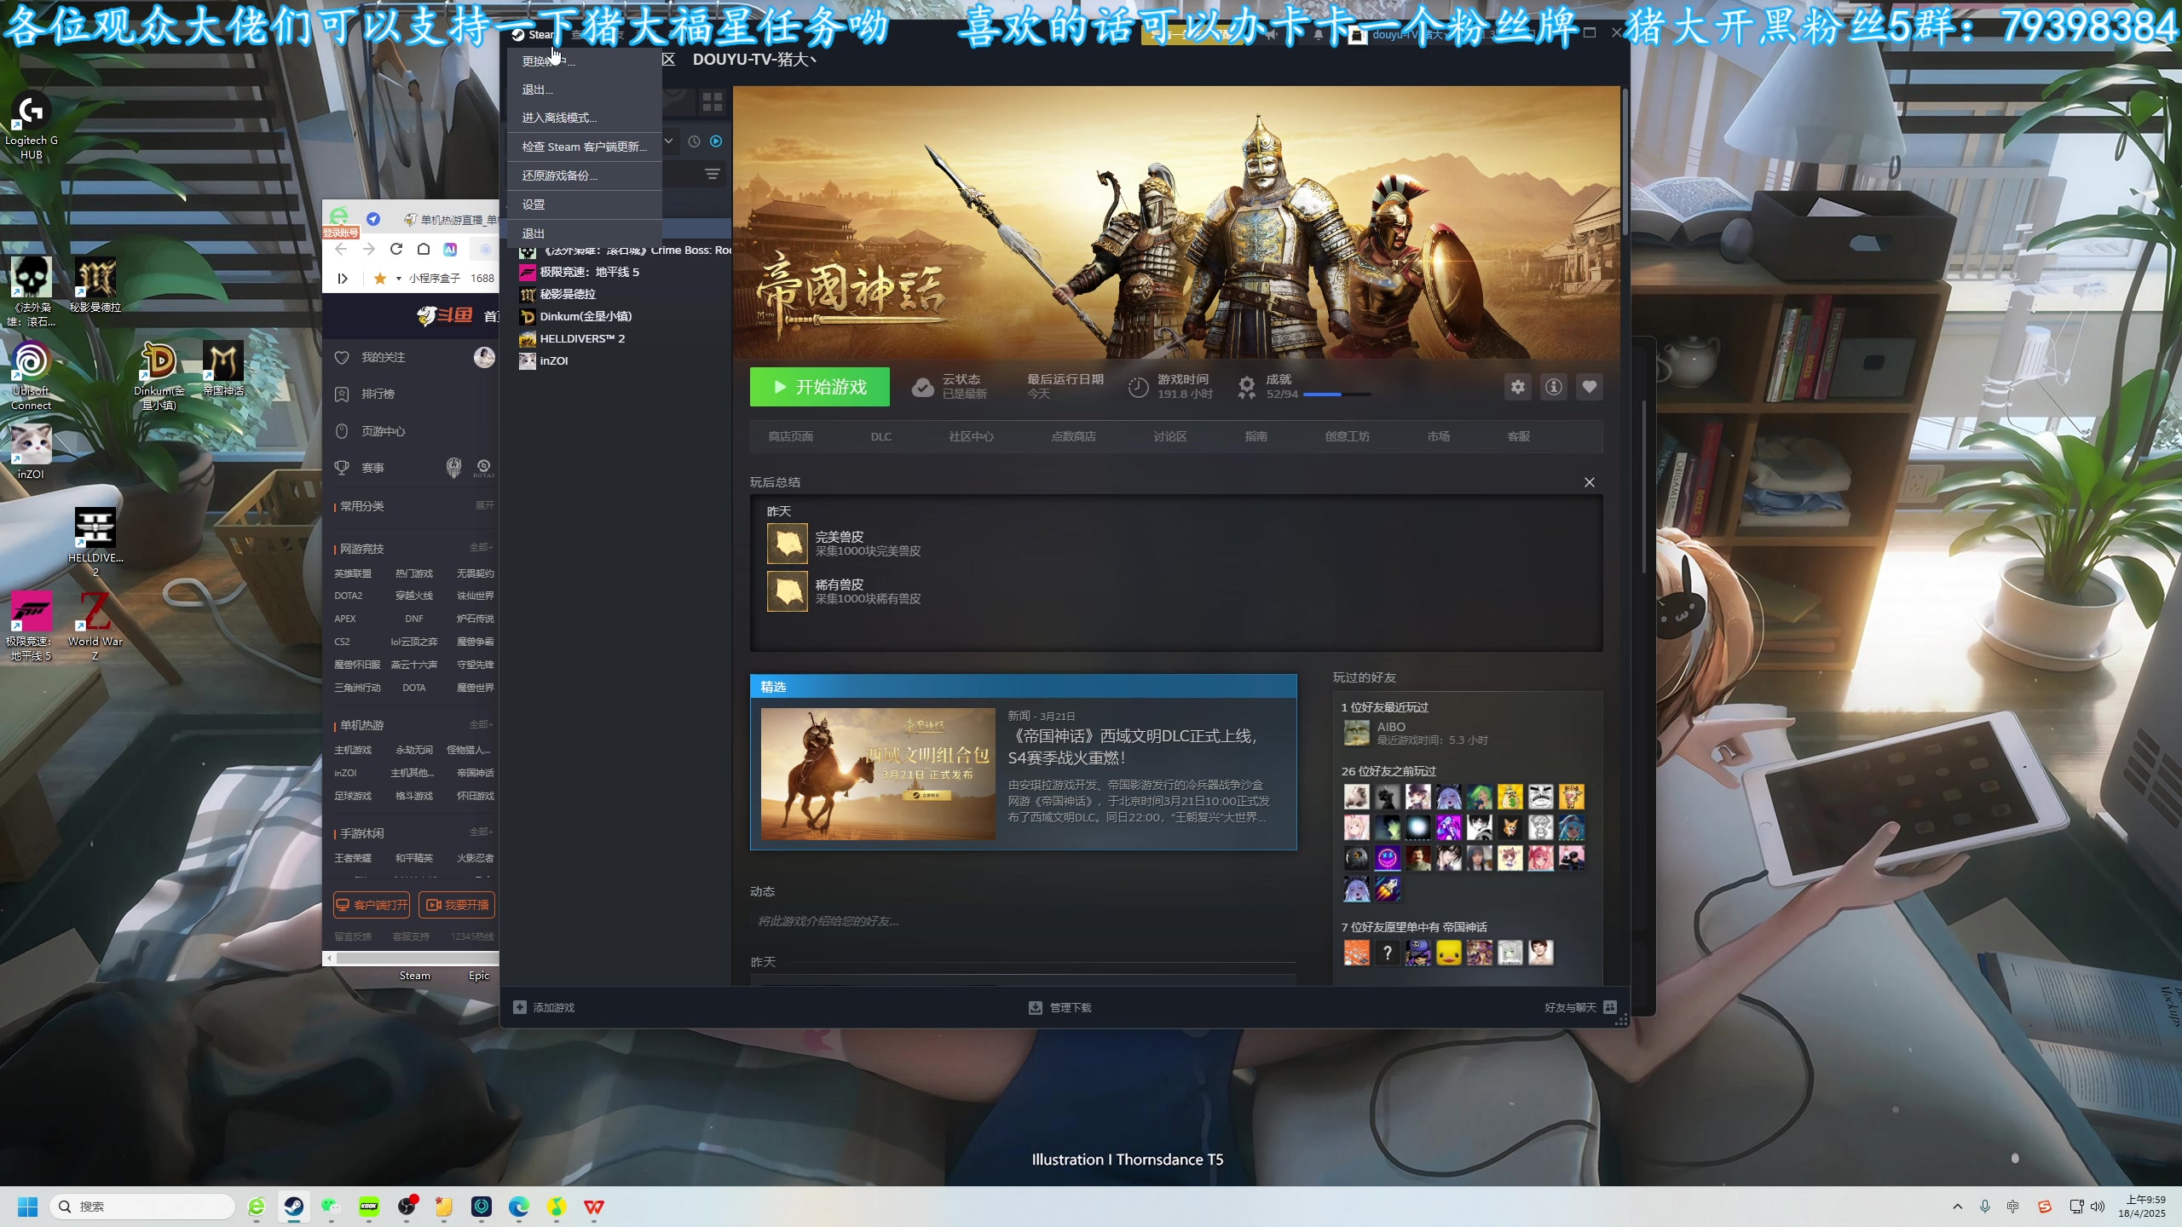This screenshot has width=2182, height=1227.
Task: Click the game info icon
Action: tap(1553, 387)
